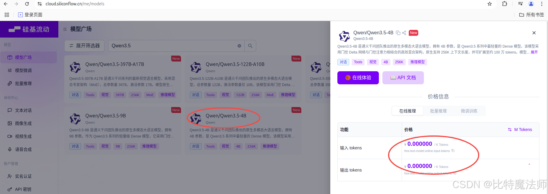548x194 pixels.
Task: Click the MoE tag on the 122B-A10B card
Action: (270, 95)
